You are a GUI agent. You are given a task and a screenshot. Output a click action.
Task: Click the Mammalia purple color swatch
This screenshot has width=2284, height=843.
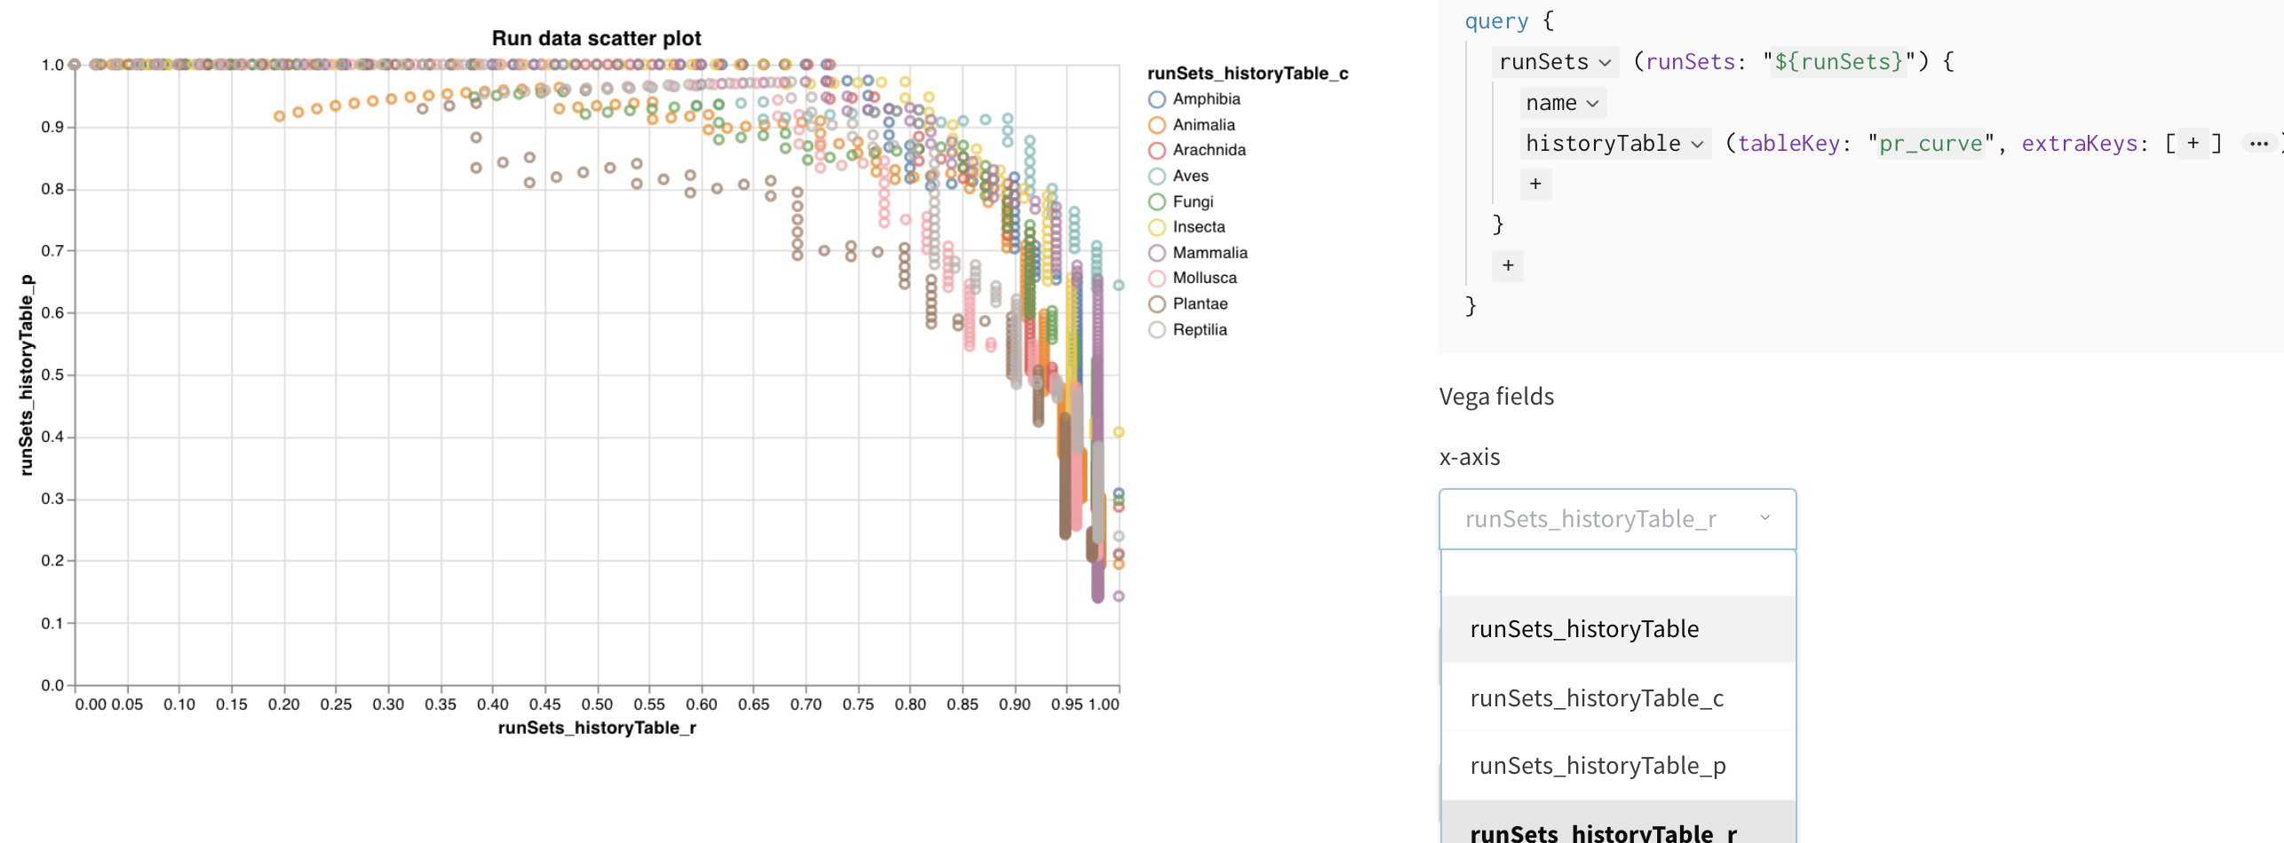(1157, 253)
